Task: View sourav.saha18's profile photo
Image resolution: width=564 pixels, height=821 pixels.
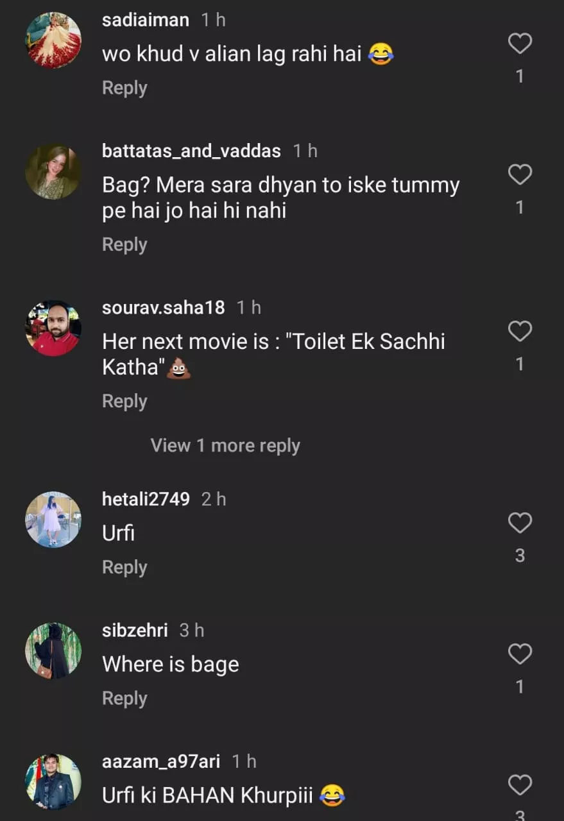Action: point(53,328)
